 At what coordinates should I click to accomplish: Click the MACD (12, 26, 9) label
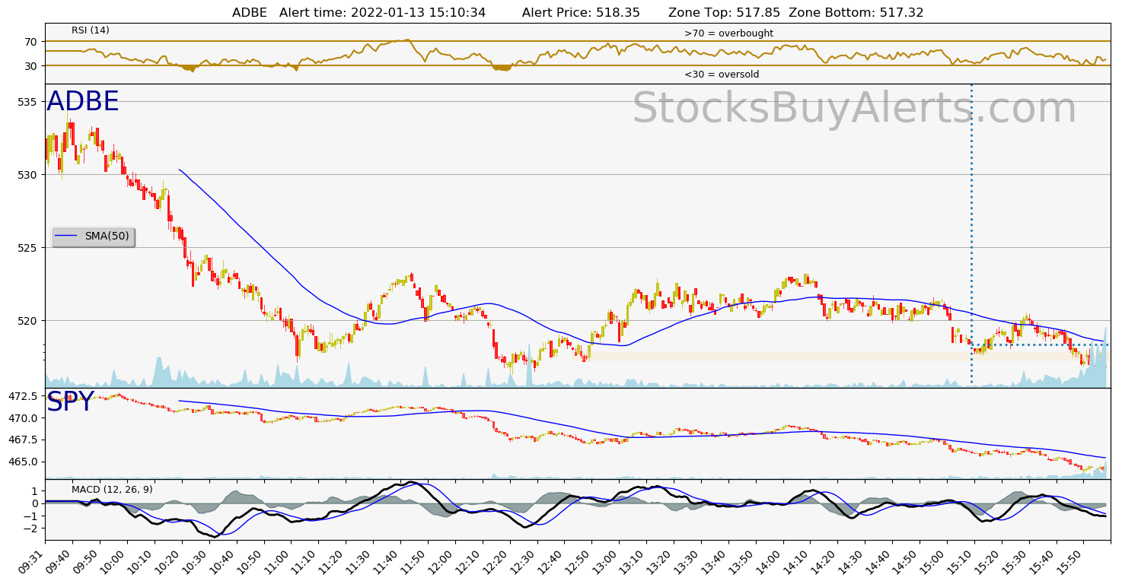[112, 490]
